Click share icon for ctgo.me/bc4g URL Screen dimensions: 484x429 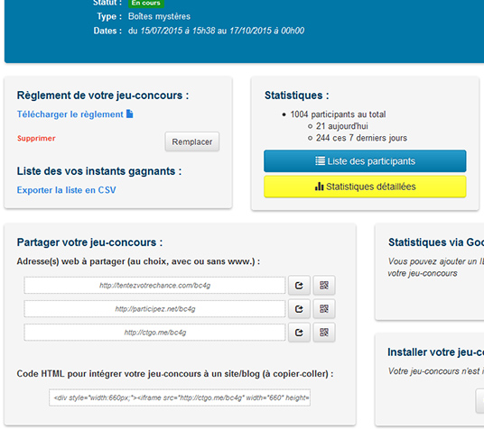(x=299, y=333)
